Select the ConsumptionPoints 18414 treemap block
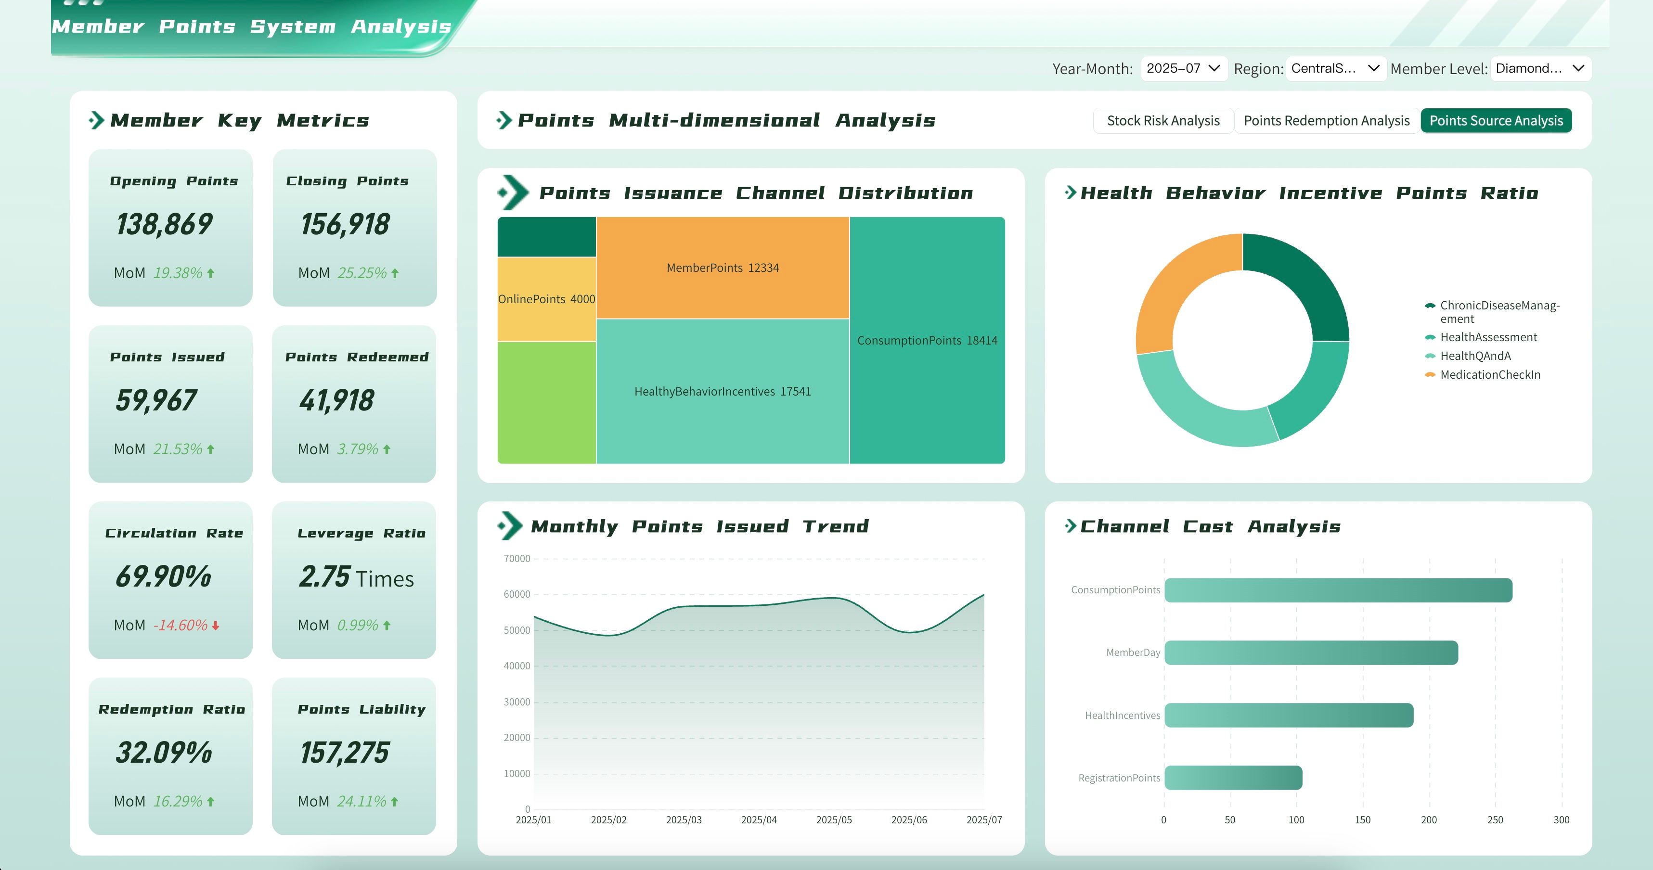 tap(927, 340)
